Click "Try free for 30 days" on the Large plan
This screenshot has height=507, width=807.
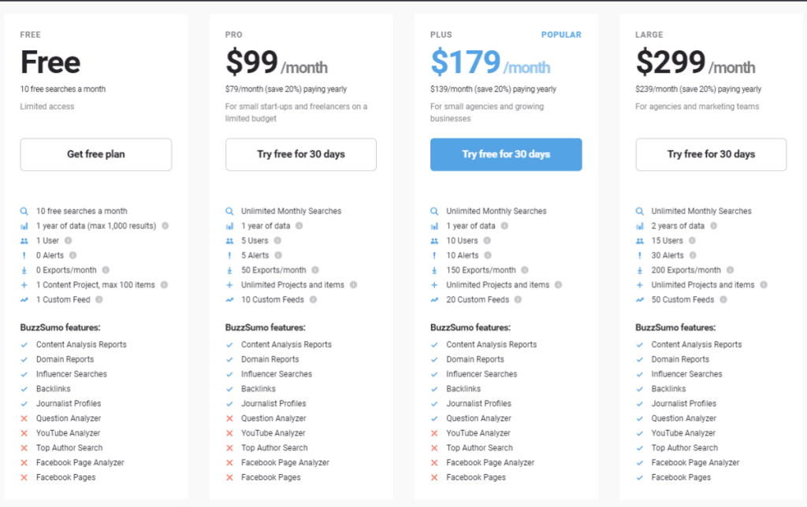click(710, 154)
